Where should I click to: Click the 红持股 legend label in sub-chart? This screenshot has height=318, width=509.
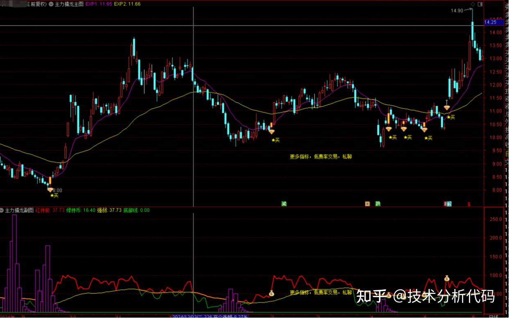pyautogui.click(x=42, y=210)
